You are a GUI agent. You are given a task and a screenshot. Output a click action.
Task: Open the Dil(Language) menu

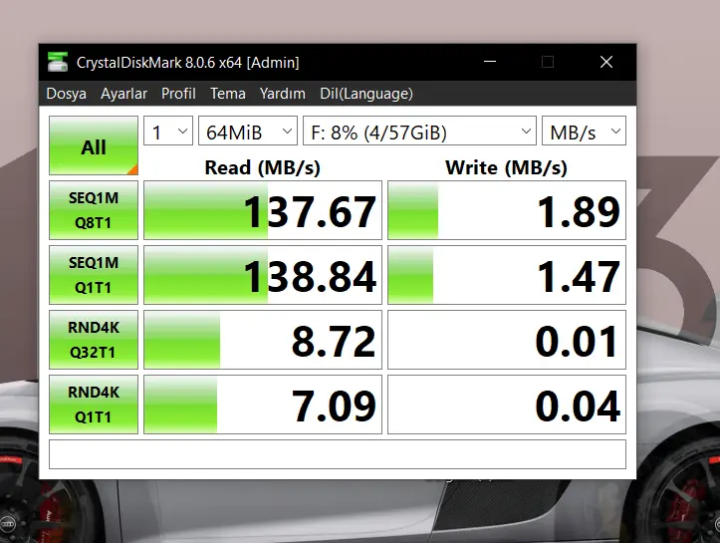366,94
